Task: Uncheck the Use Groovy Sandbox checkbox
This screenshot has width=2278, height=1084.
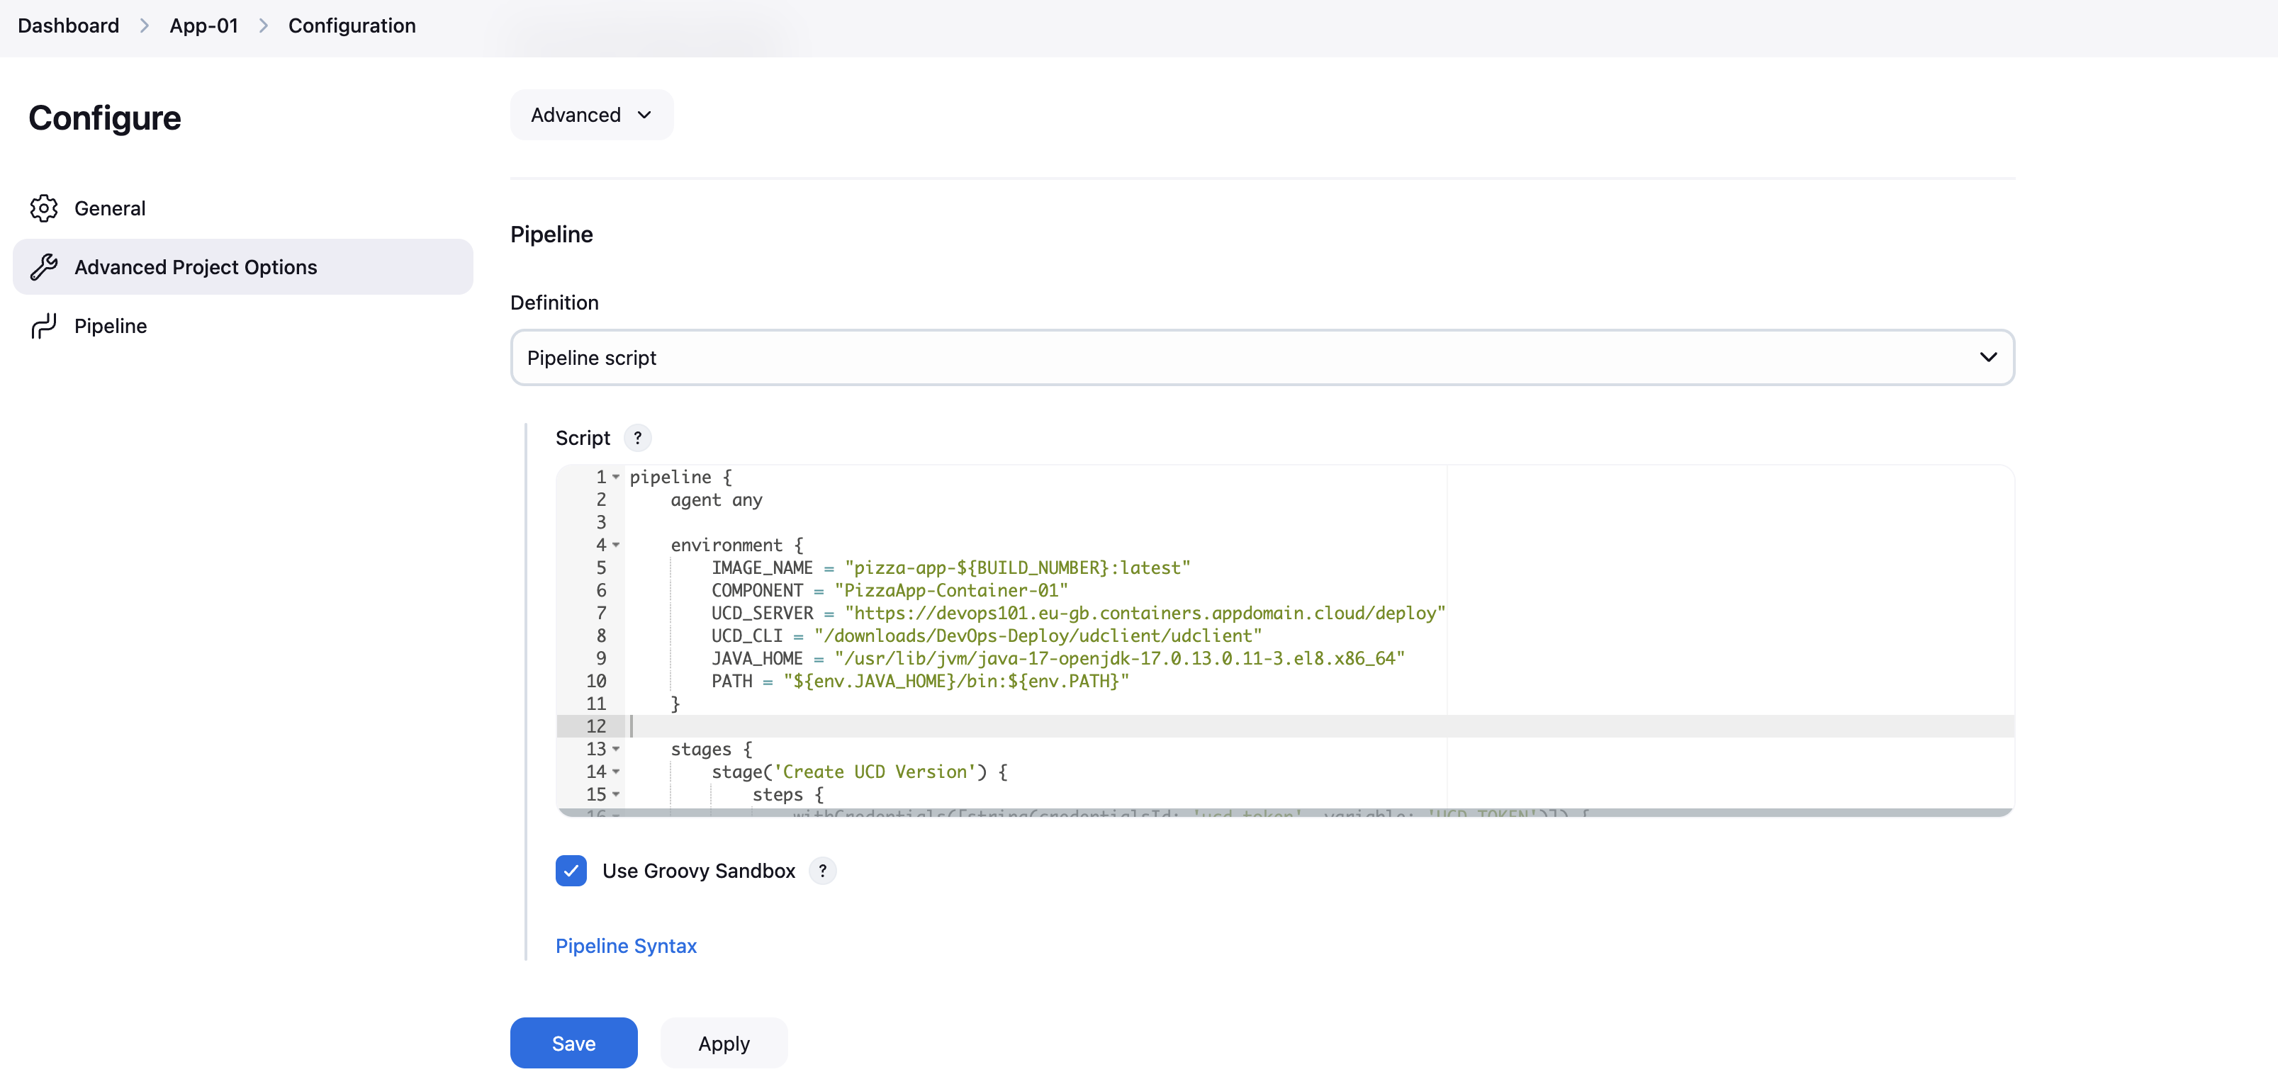Action: point(571,871)
